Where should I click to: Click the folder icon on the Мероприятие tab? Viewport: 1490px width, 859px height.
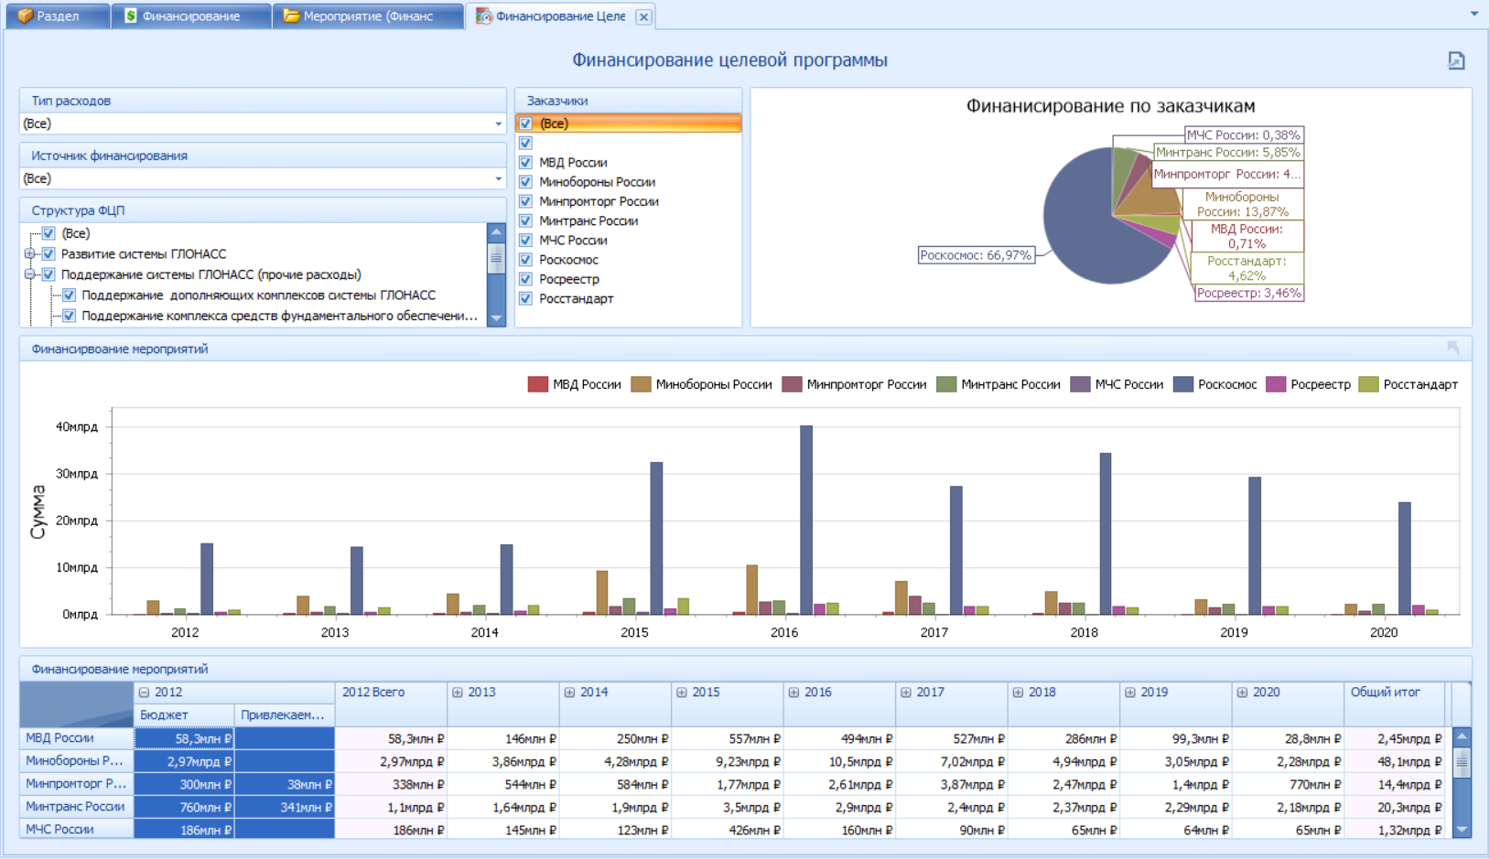pyautogui.click(x=291, y=16)
